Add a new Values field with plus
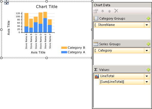152x109 pixels. click(x=148, y=70)
